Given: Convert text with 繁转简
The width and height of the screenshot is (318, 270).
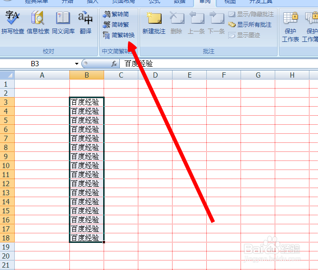Looking at the screenshot, I should (x=116, y=14).
